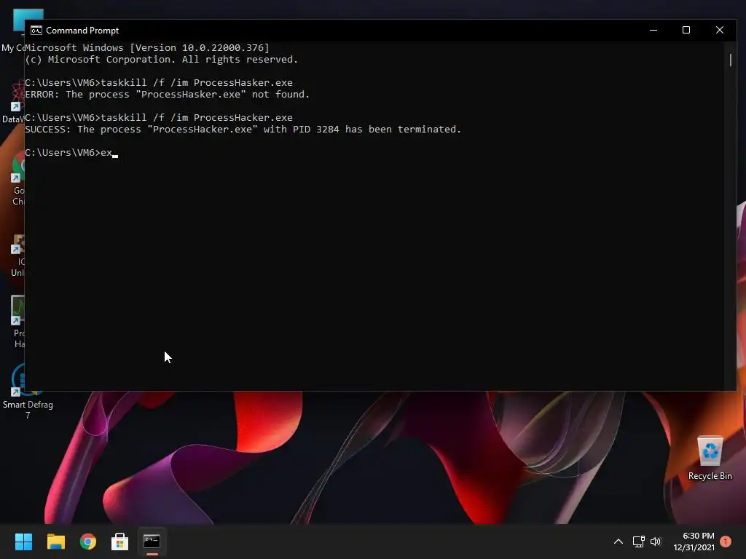Click the '(c) Microsoft Corporation' line
The image size is (746, 559).
coord(162,60)
